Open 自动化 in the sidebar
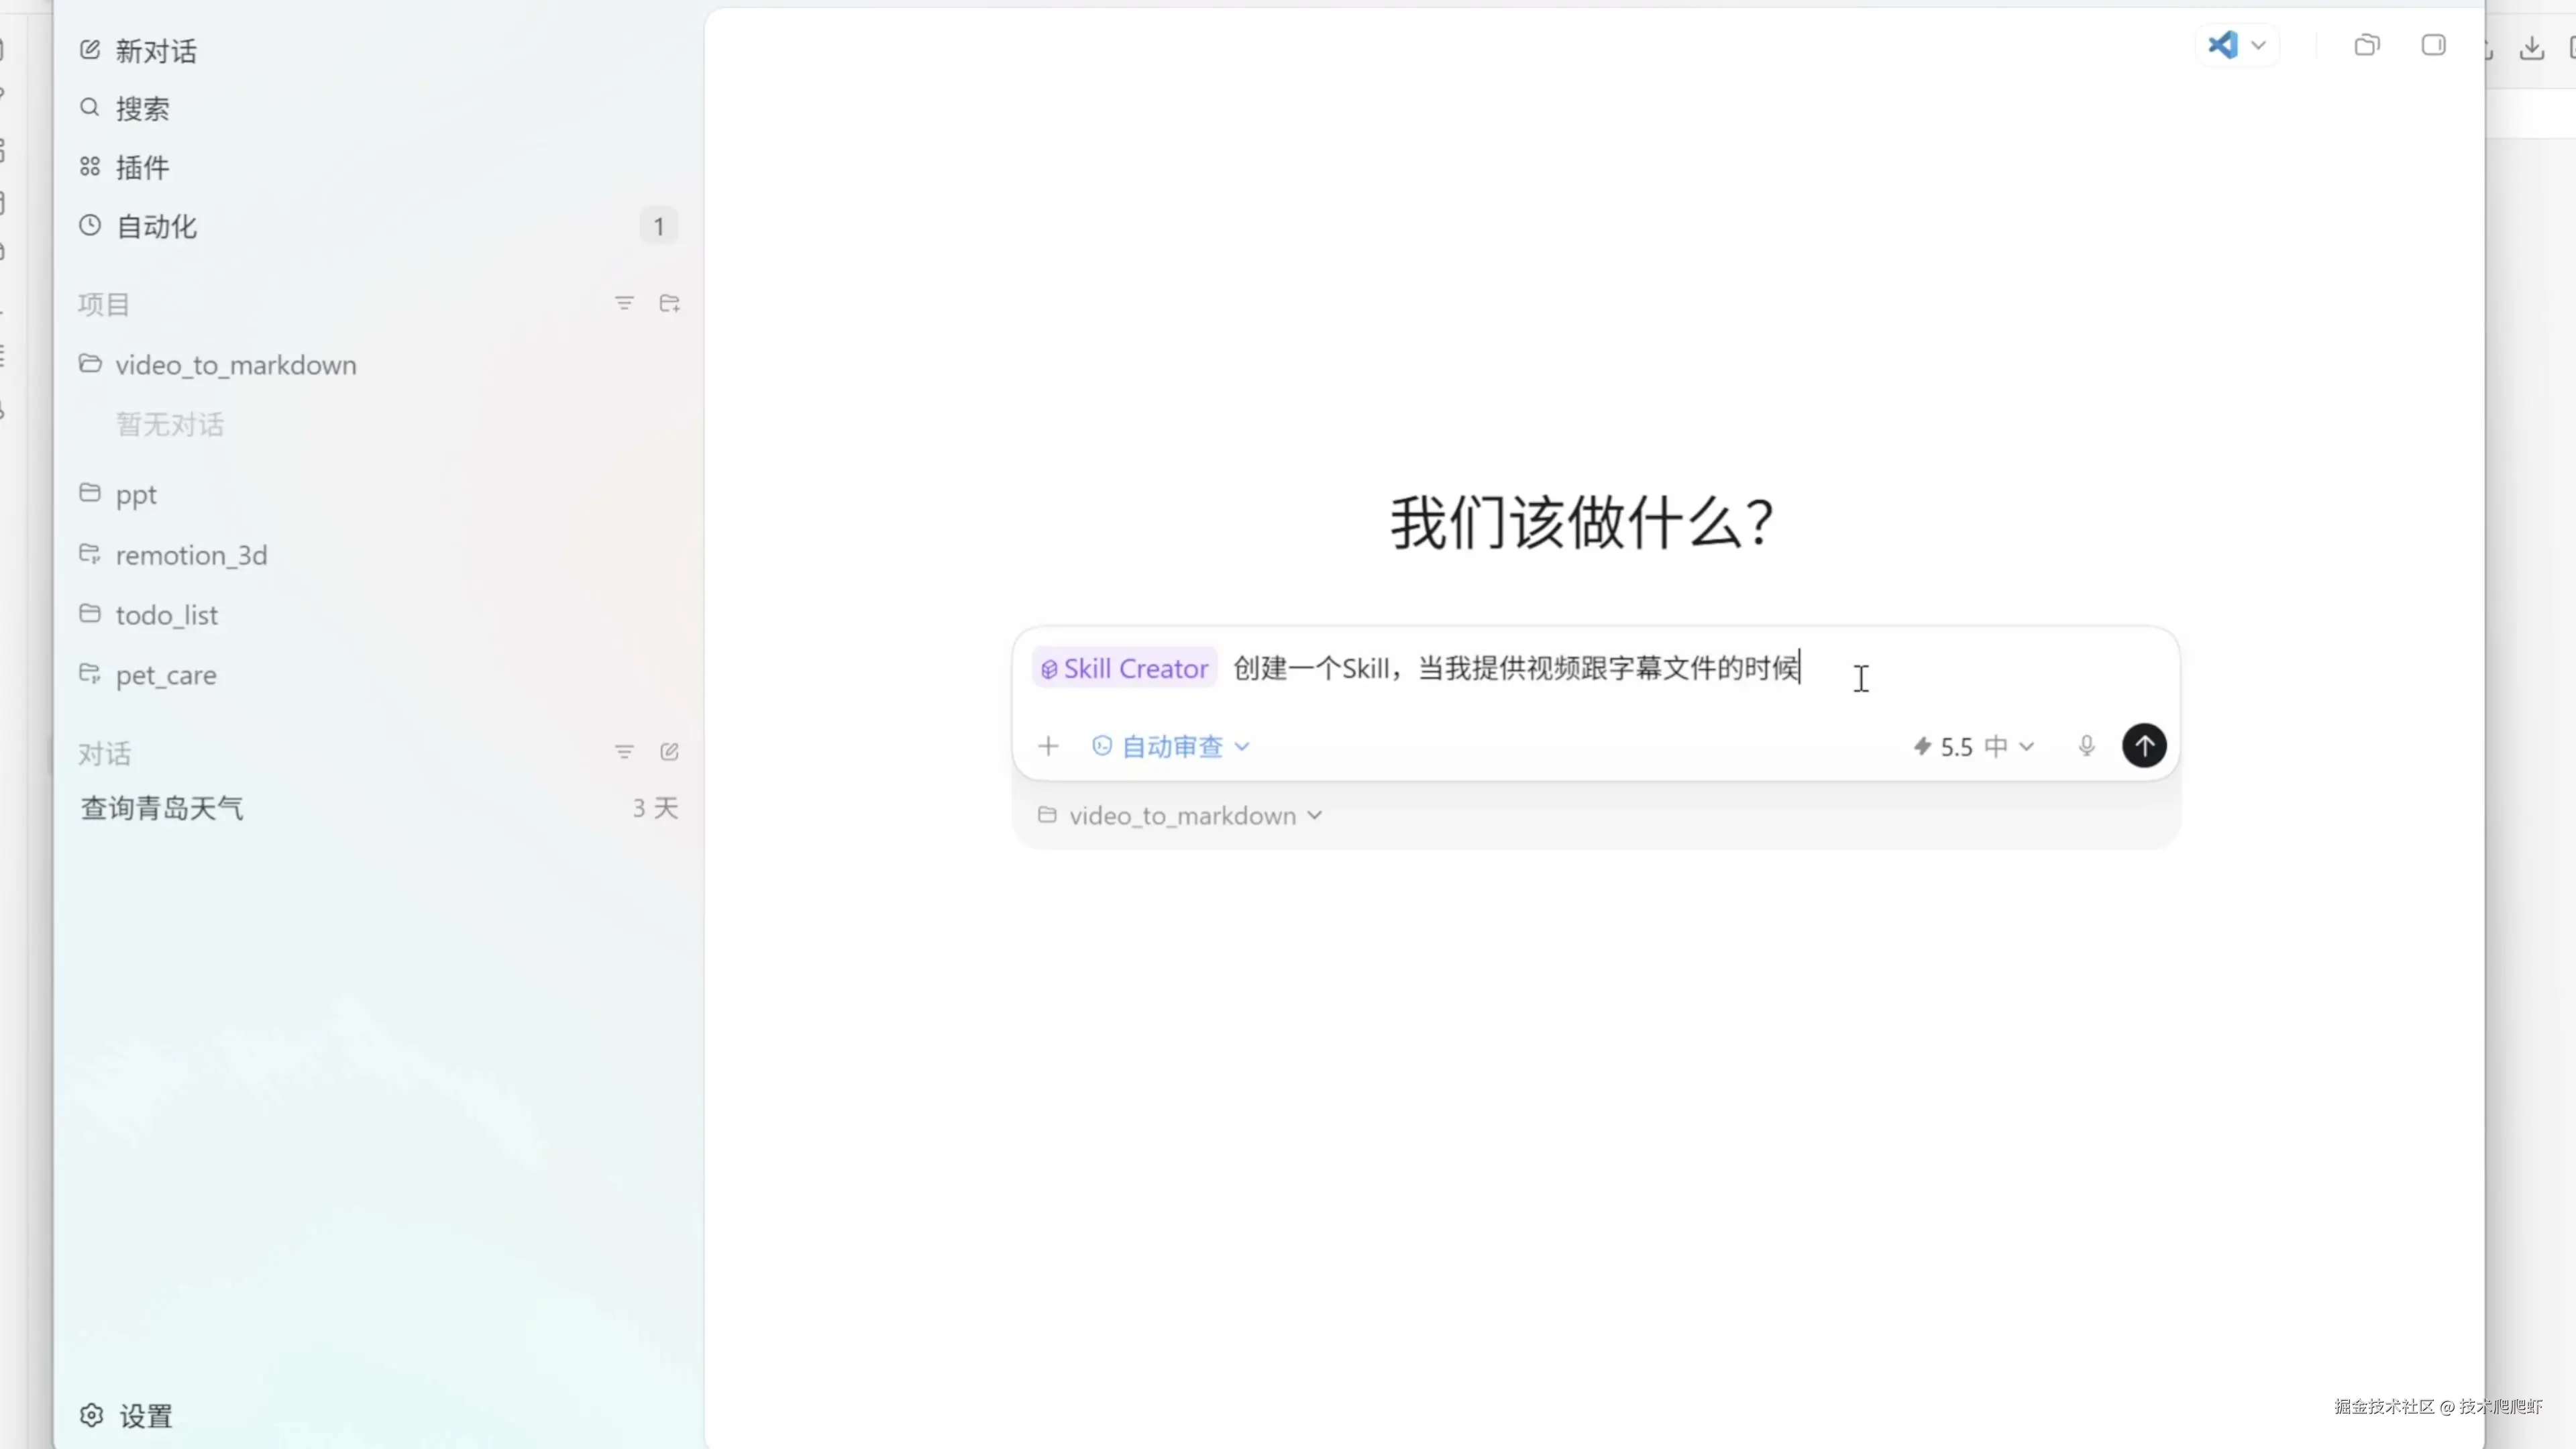 155,226
